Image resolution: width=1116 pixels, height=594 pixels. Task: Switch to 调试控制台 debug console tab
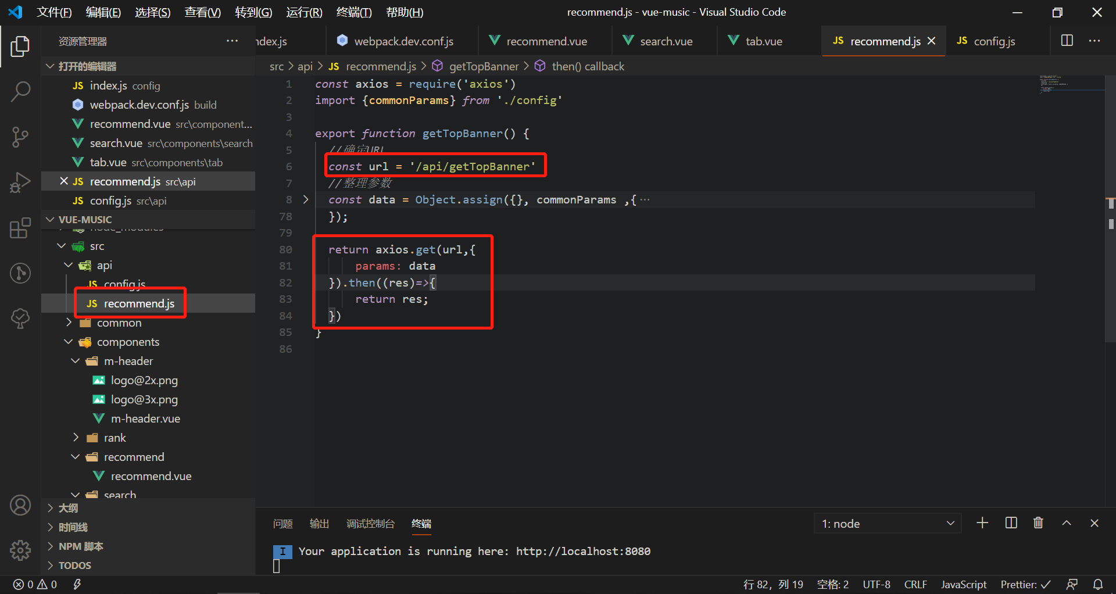click(x=370, y=524)
